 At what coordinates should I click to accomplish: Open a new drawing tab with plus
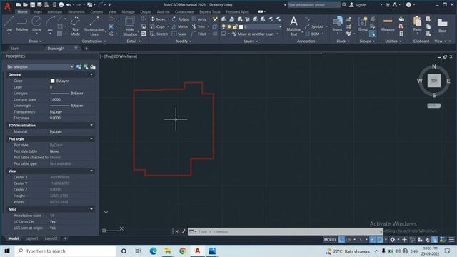(x=86, y=49)
